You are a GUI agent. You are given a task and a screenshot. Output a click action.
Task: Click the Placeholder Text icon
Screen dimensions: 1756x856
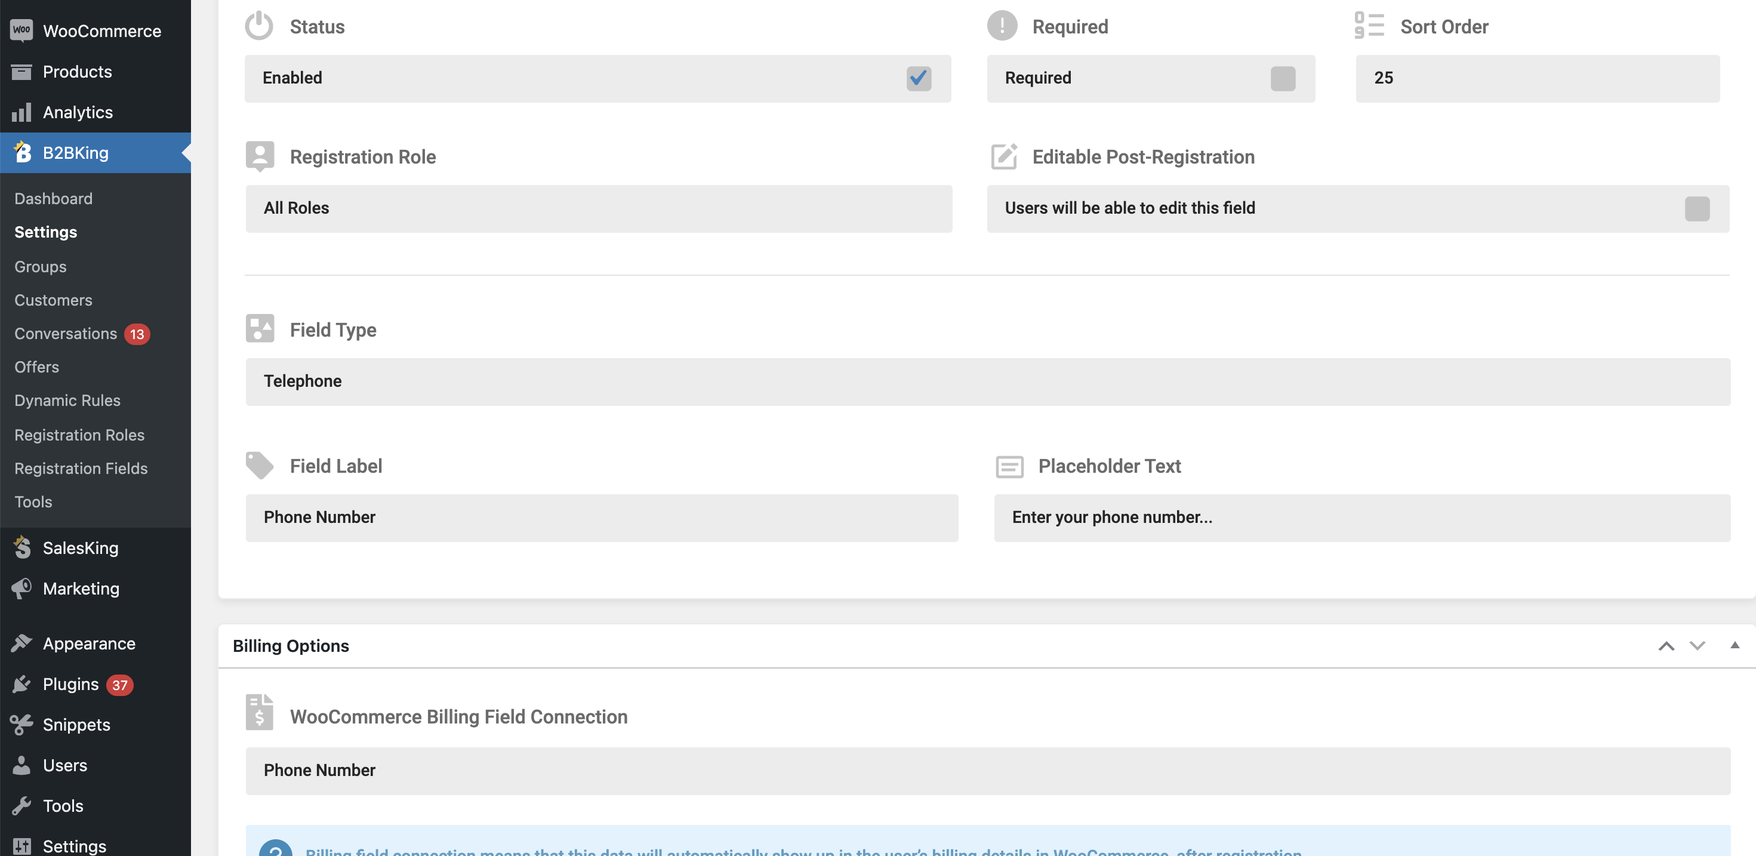click(x=1009, y=466)
